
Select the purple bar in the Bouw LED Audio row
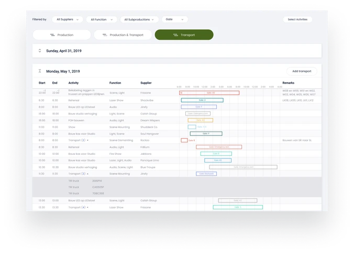pos(198,107)
